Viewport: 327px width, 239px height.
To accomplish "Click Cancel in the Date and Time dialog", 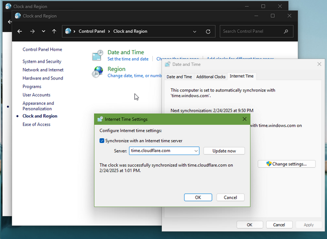I will pos(279,225).
